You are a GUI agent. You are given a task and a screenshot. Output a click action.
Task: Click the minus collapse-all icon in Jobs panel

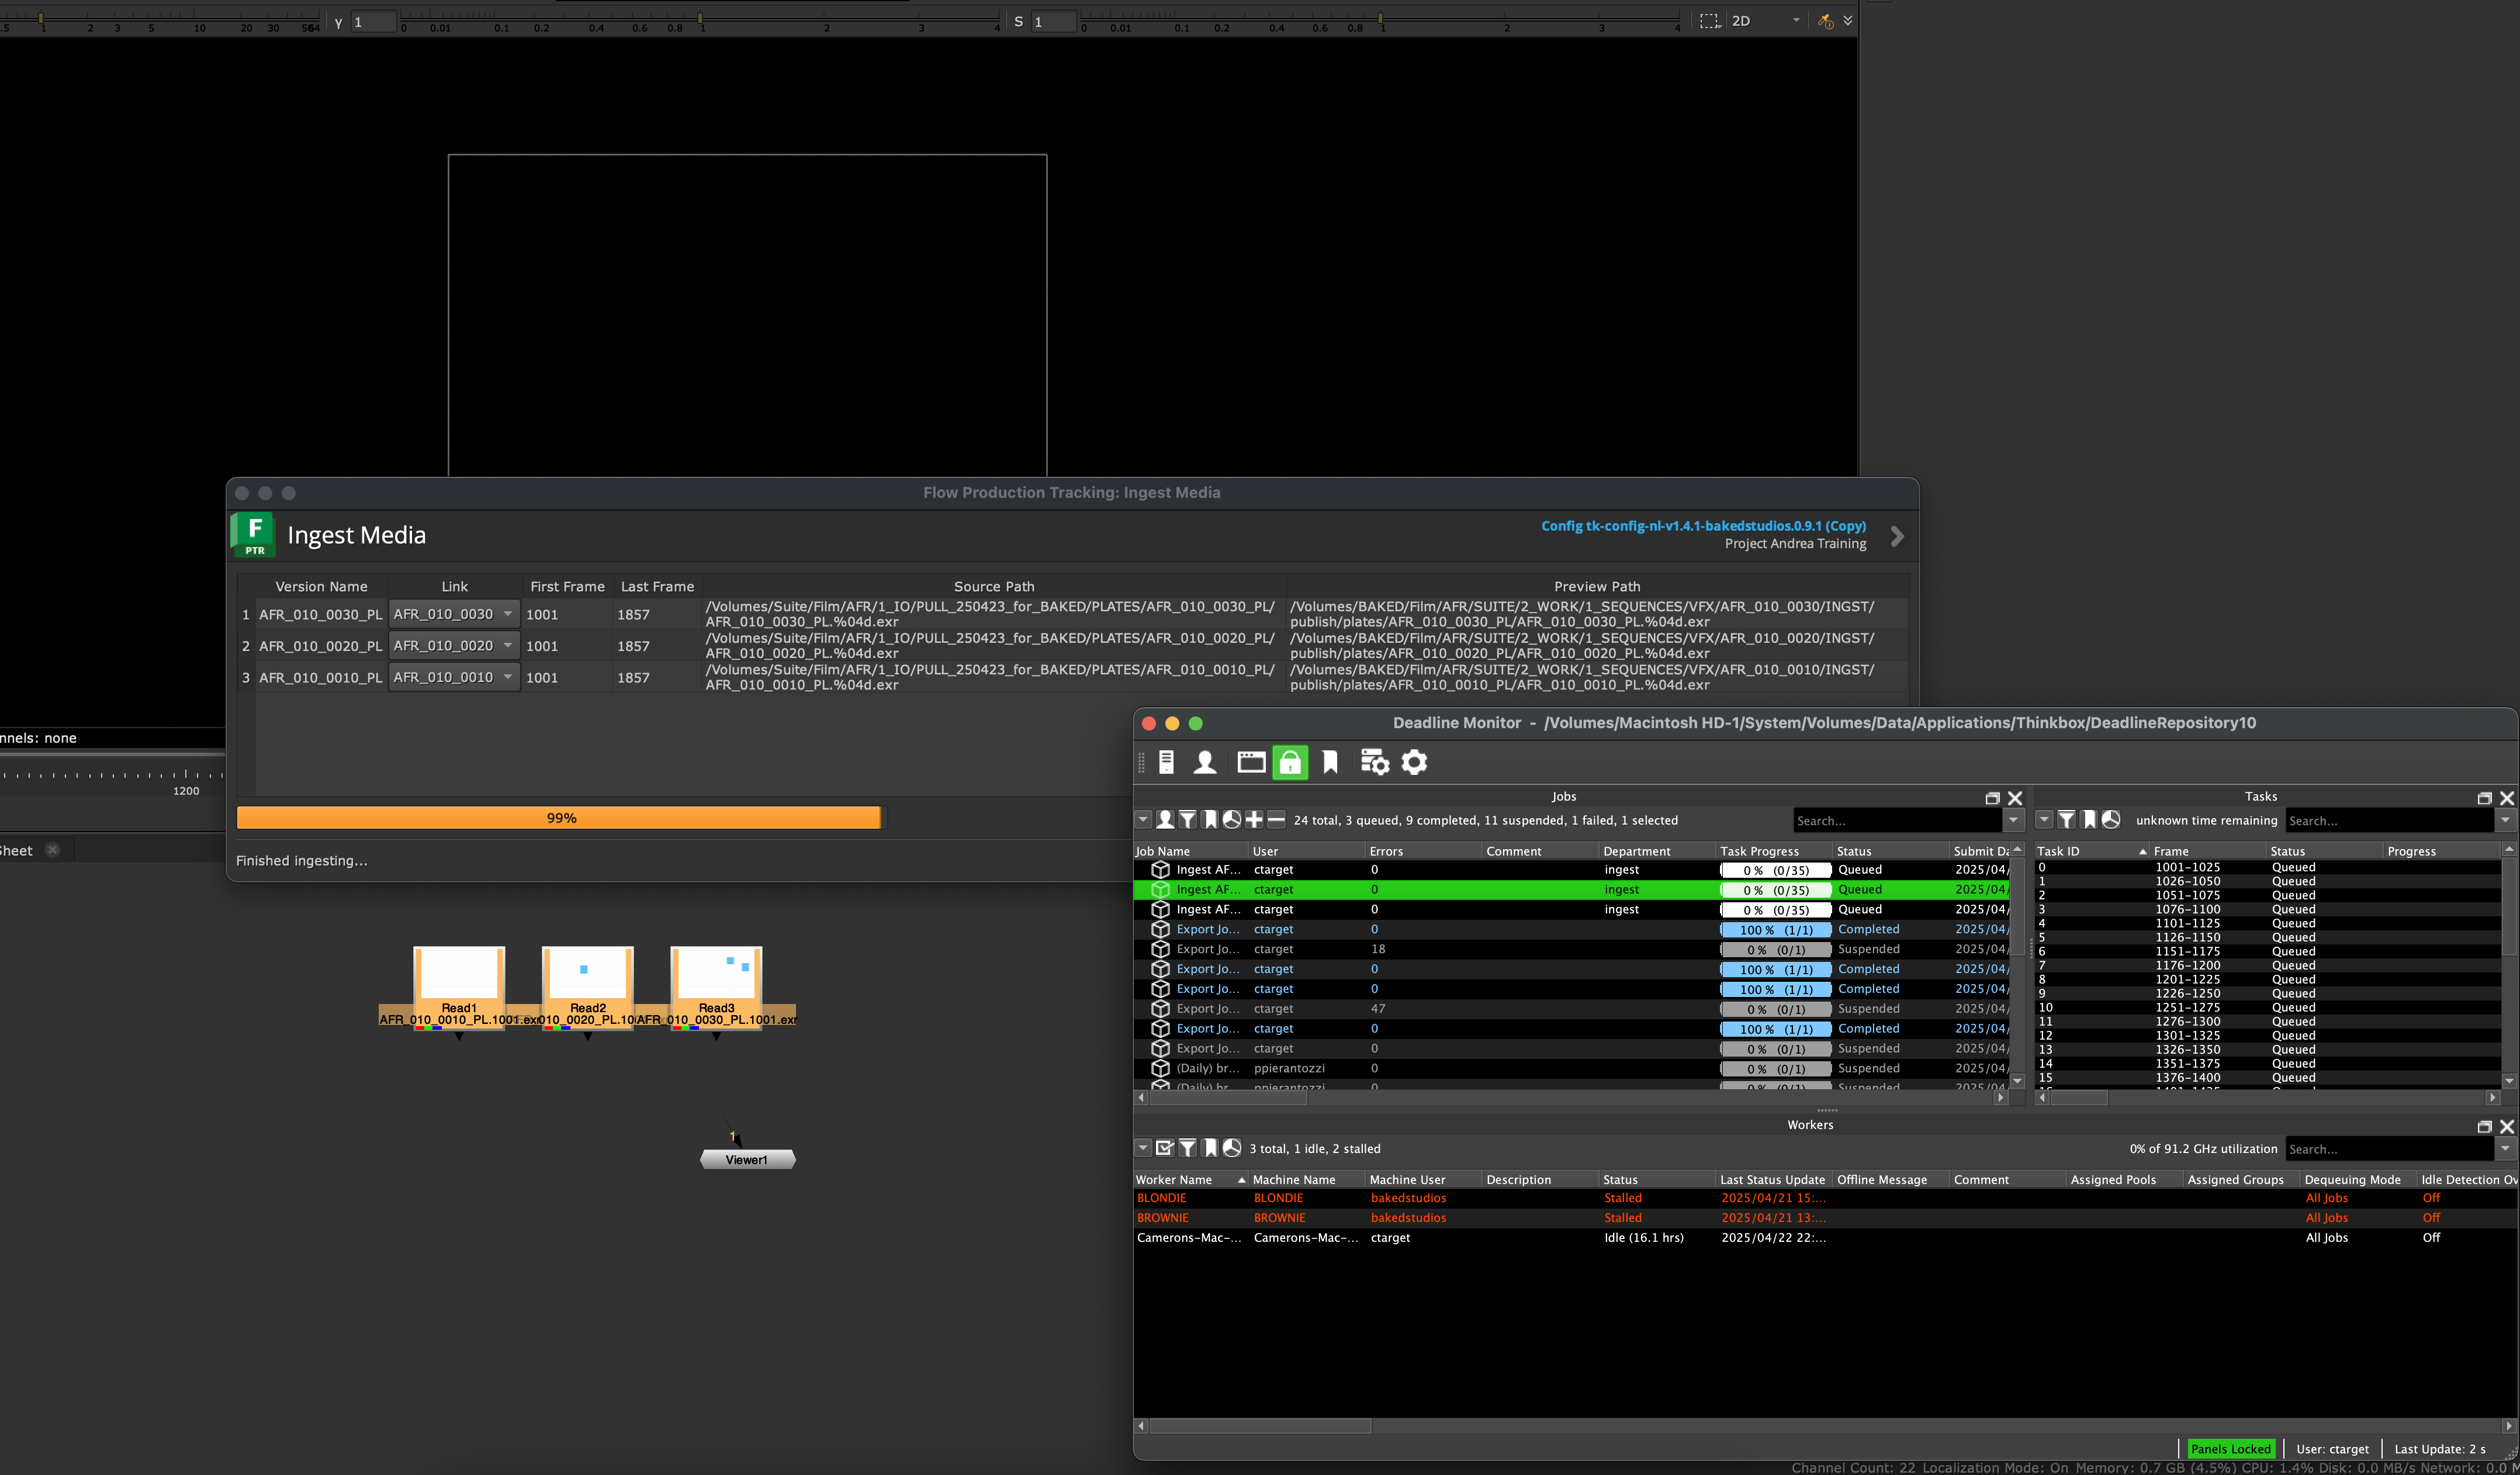coord(1276,820)
